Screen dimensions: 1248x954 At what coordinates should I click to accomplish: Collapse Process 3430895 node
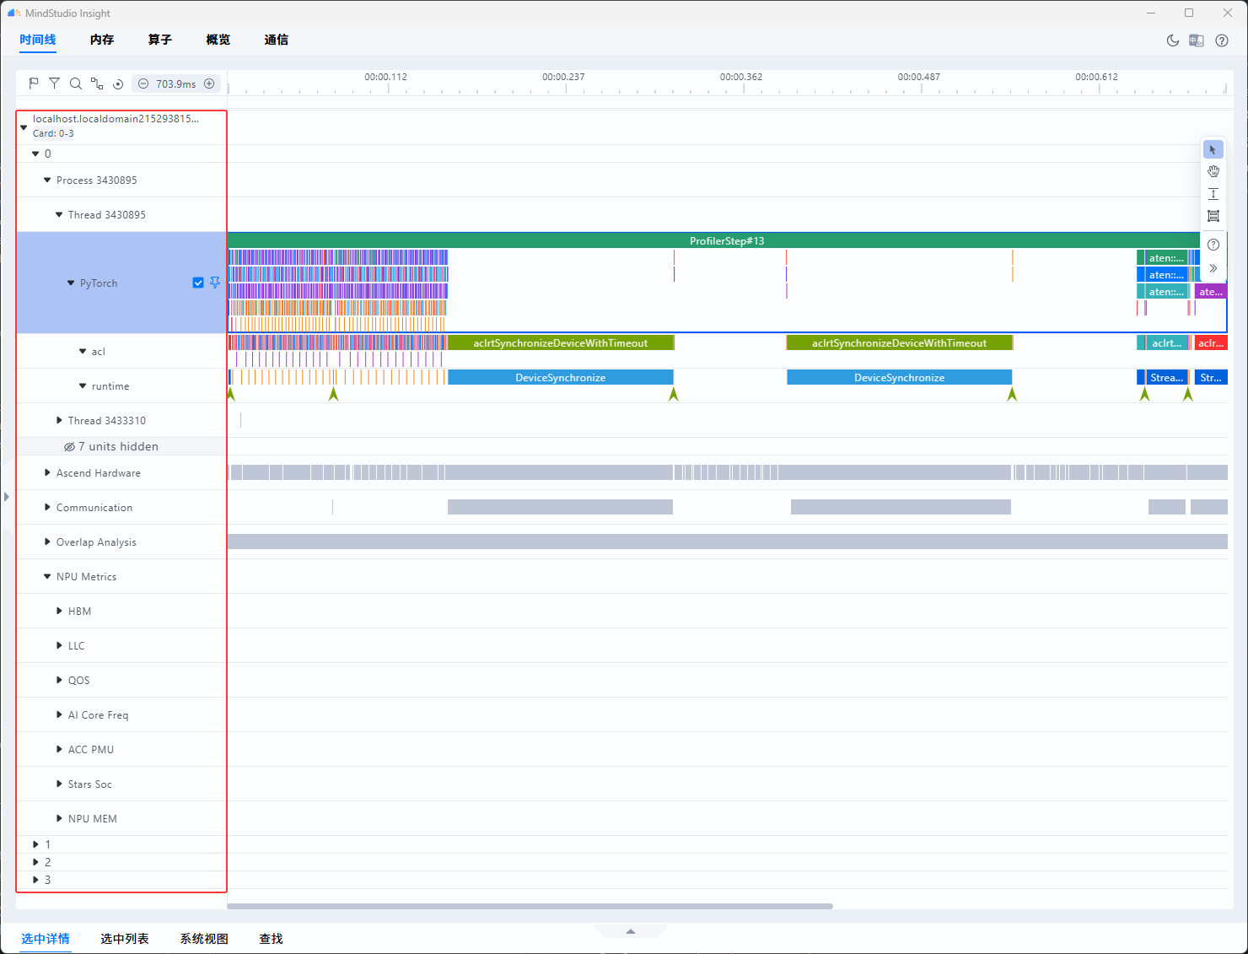[x=47, y=180]
